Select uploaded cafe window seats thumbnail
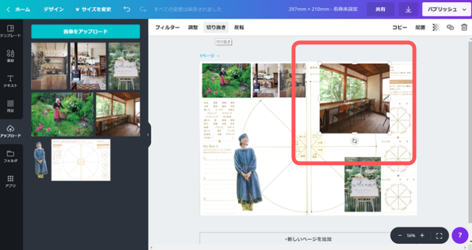 pyautogui.click(x=118, y=115)
